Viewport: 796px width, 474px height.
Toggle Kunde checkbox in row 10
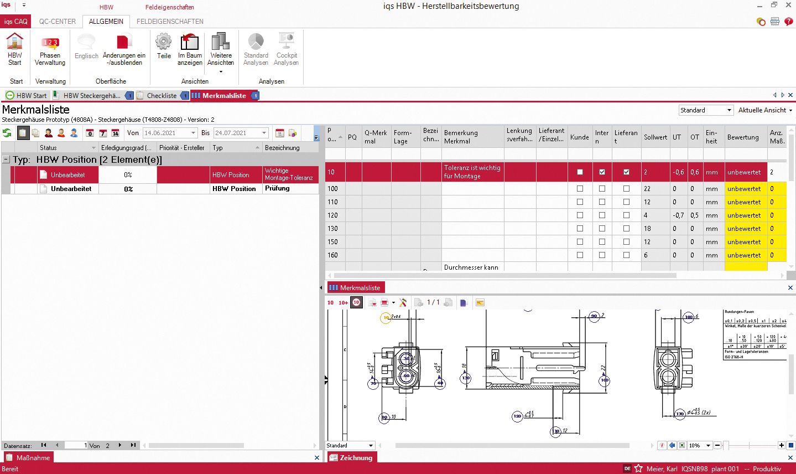click(580, 172)
